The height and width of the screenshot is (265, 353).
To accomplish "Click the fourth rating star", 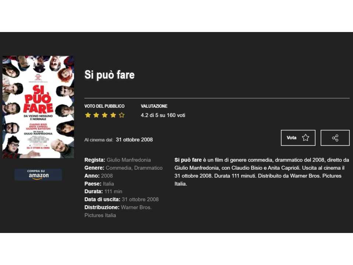I will tap(113, 115).
